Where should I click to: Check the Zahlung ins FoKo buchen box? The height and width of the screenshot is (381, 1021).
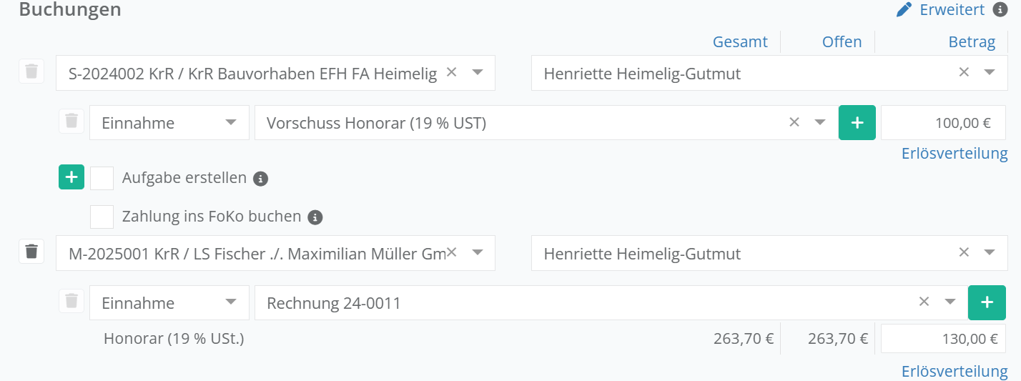tap(102, 217)
